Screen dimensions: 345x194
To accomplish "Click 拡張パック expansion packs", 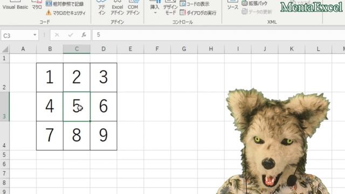I will (x=254, y=3).
